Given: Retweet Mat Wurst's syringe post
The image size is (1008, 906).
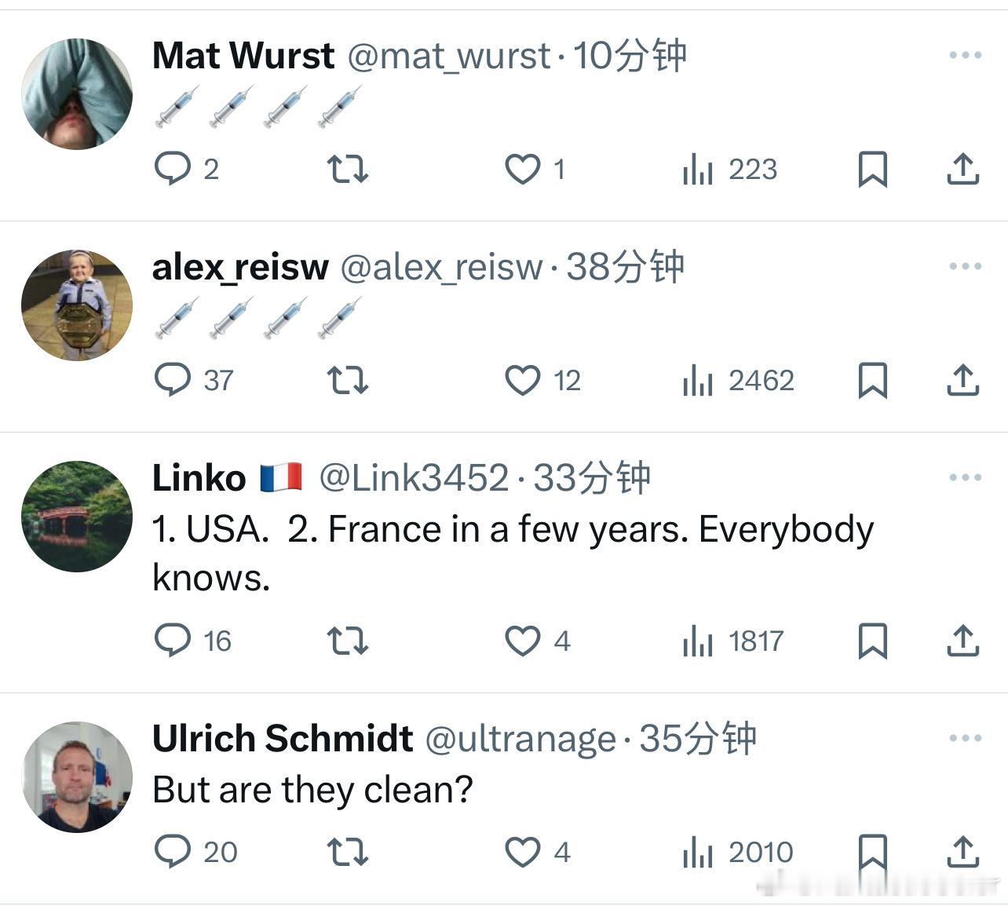Looking at the screenshot, I should point(347,169).
